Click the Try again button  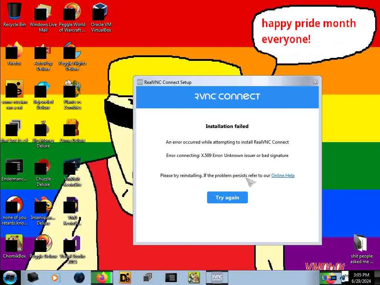227,197
